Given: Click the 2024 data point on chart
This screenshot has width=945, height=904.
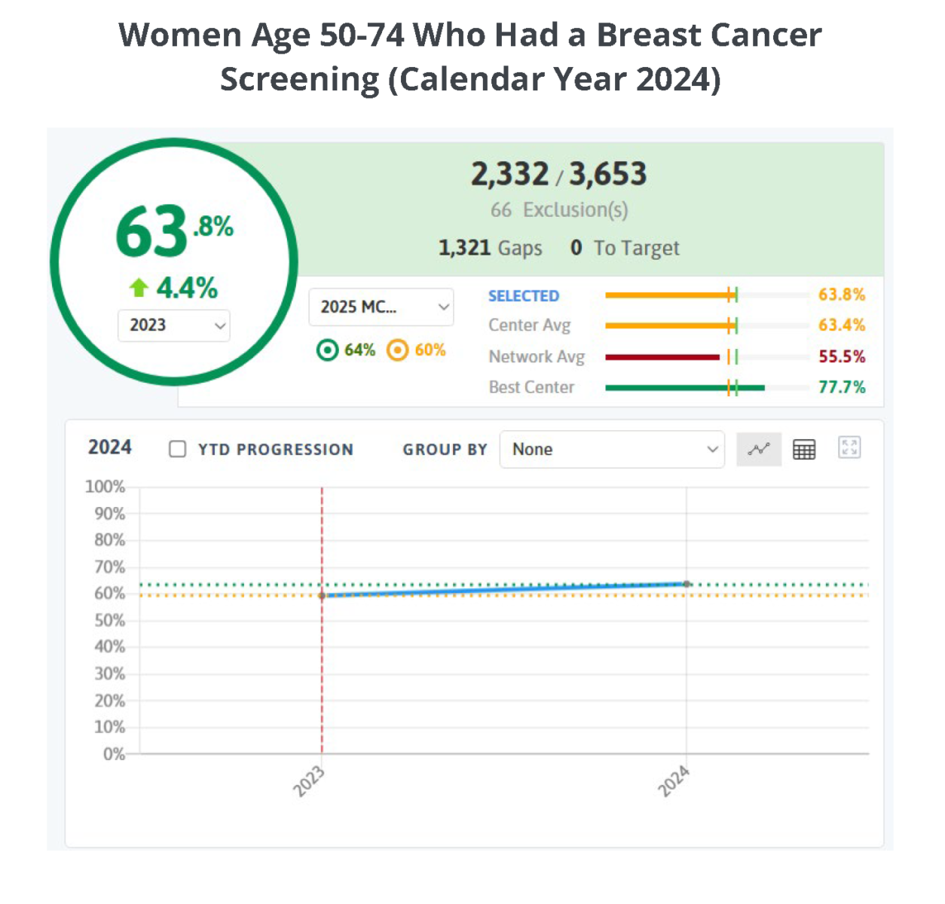Looking at the screenshot, I should 687,584.
